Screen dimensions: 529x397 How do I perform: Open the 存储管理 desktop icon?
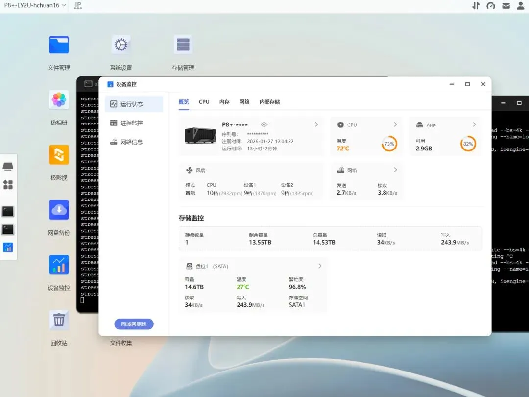click(x=183, y=45)
